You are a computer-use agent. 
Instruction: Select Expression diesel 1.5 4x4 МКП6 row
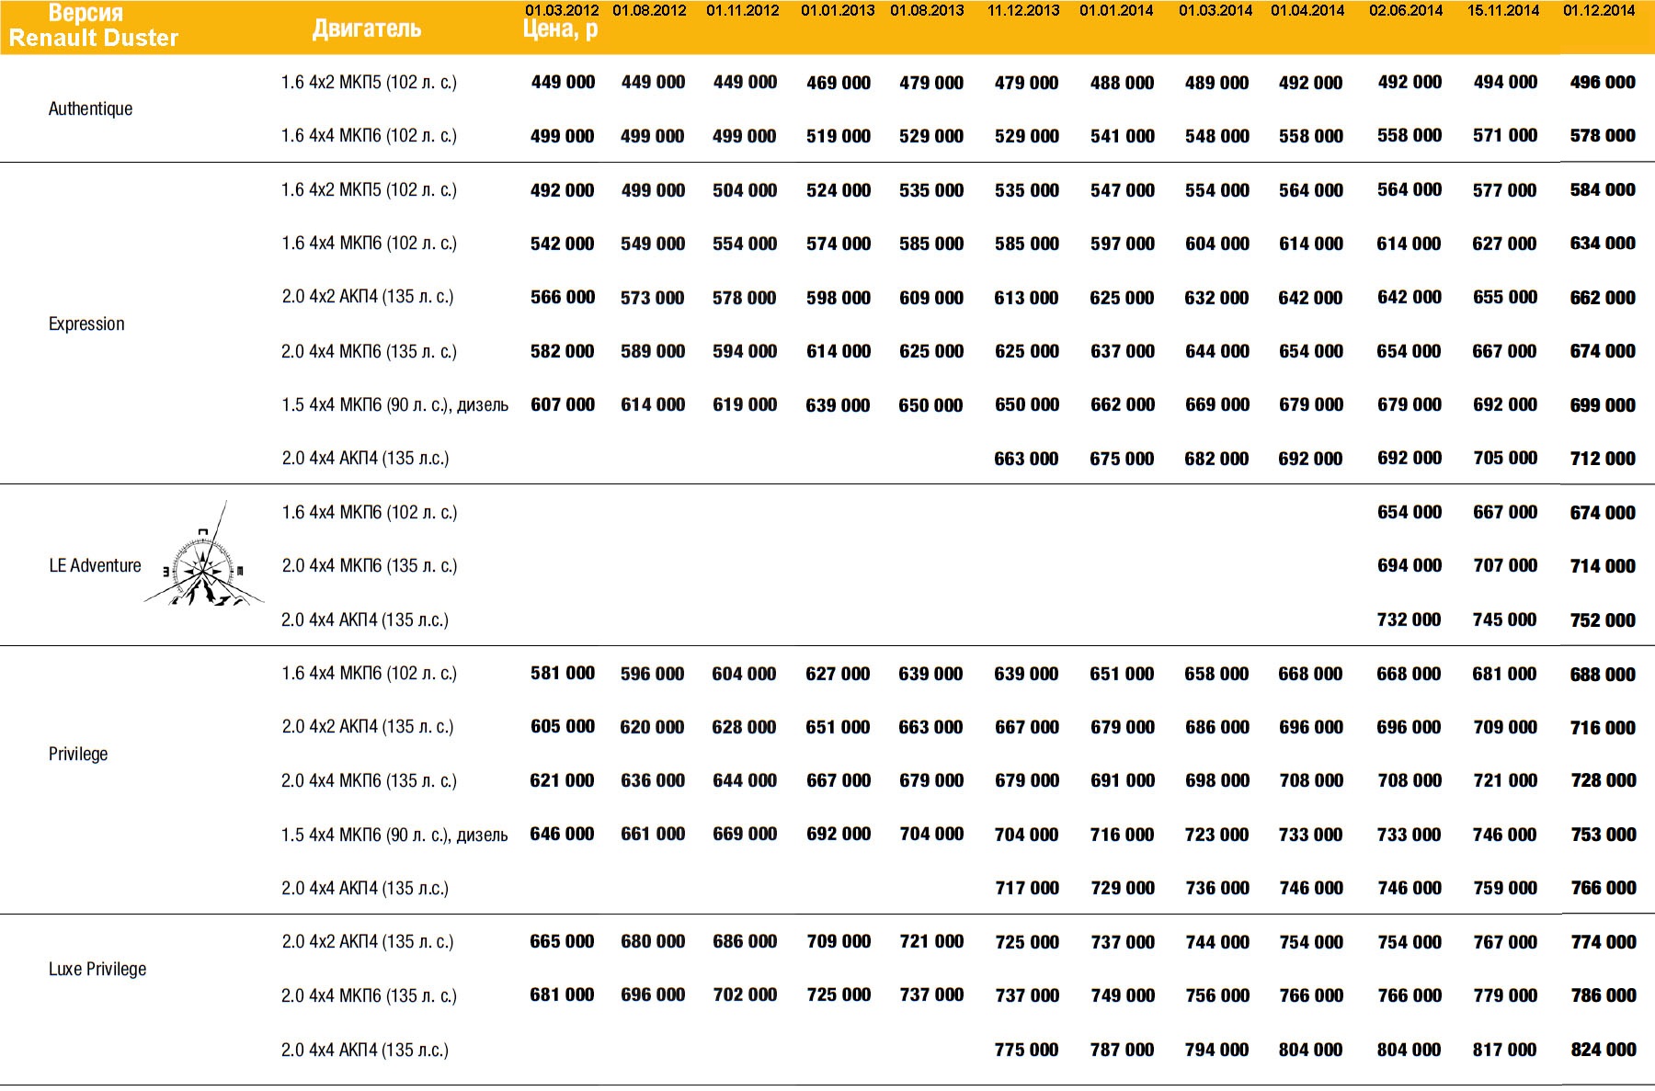(x=394, y=404)
